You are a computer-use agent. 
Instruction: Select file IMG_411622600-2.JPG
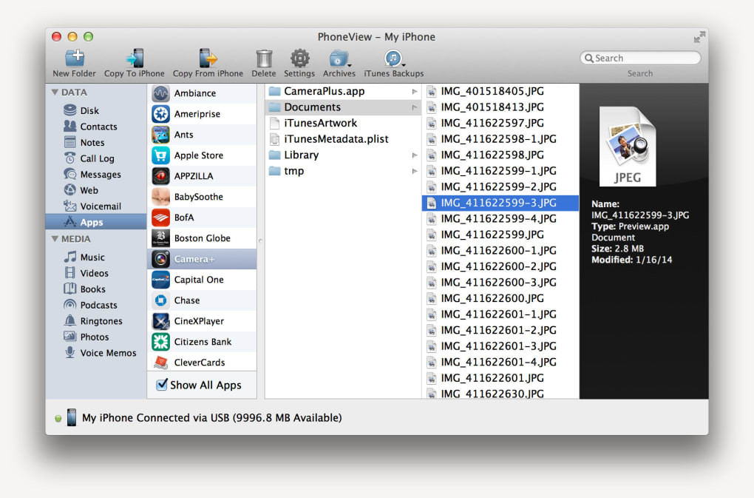click(x=498, y=266)
